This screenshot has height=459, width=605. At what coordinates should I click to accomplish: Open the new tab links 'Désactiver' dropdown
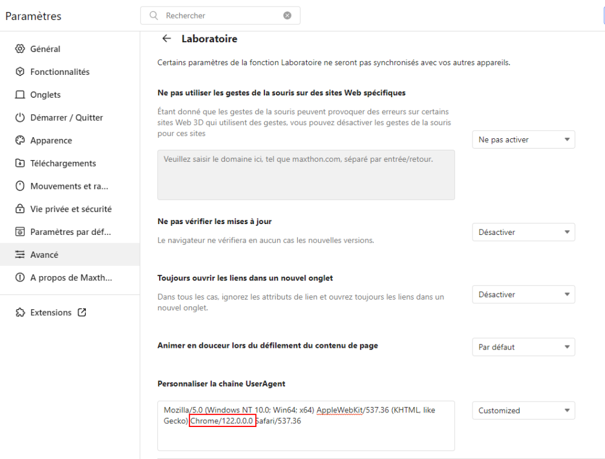pos(523,295)
